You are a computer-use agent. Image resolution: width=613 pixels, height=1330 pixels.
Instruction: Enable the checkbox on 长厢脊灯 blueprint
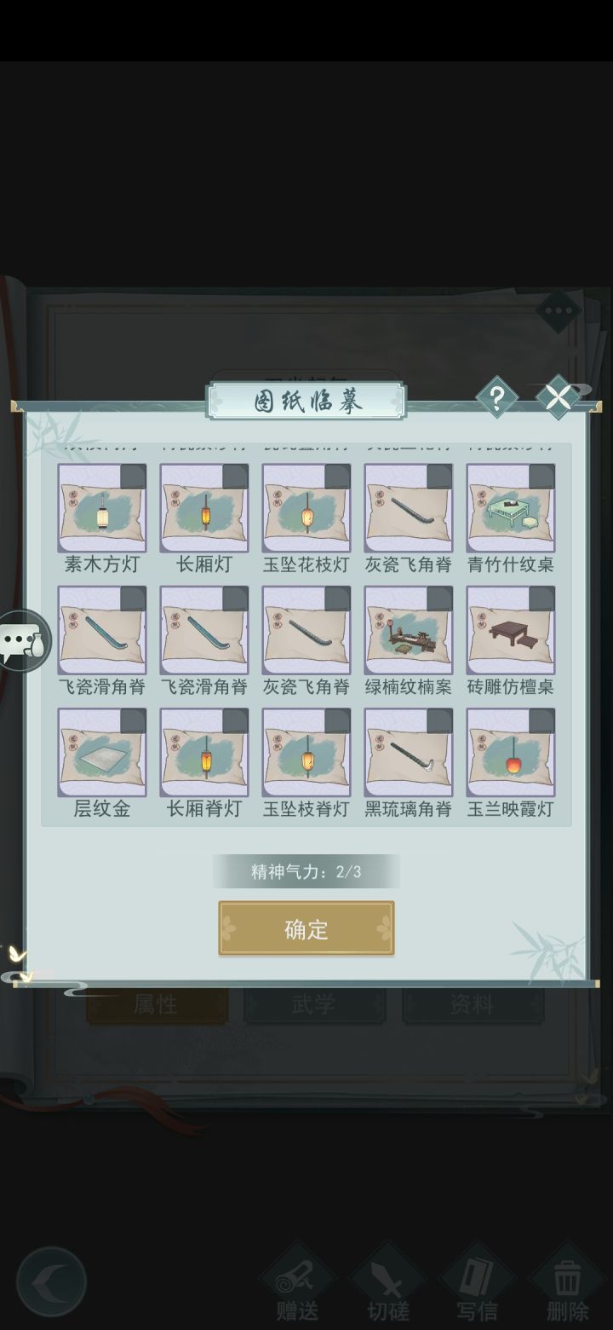(x=235, y=720)
